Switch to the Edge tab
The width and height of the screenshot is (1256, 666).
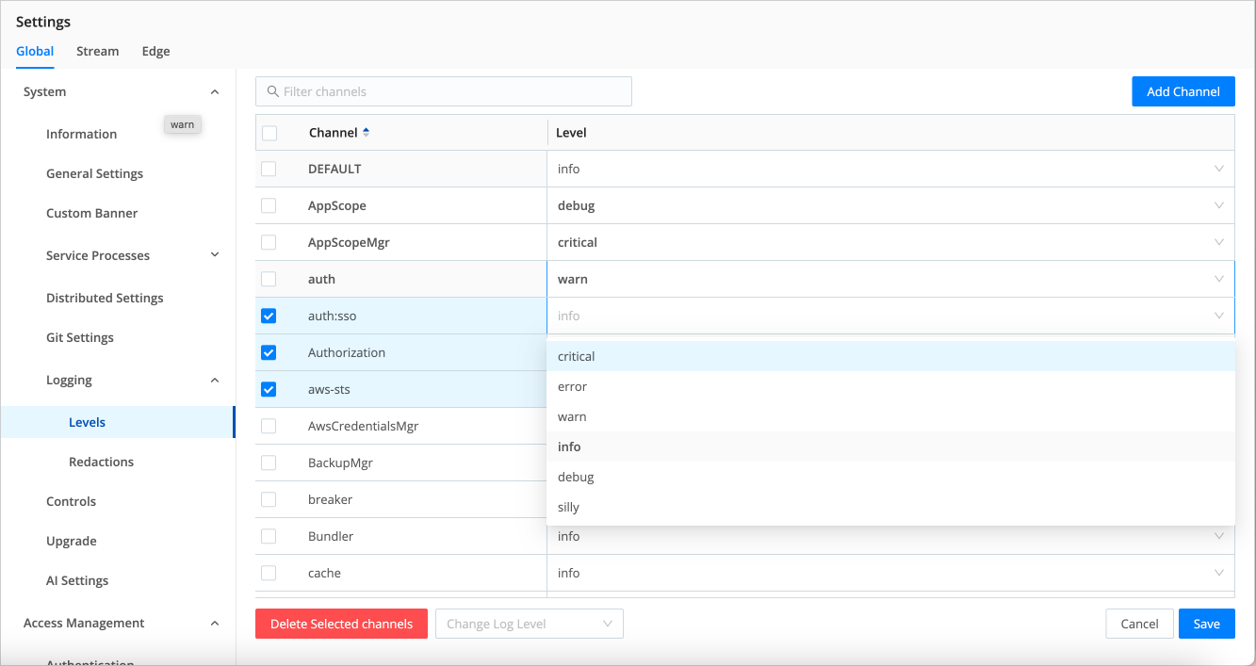(x=155, y=51)
